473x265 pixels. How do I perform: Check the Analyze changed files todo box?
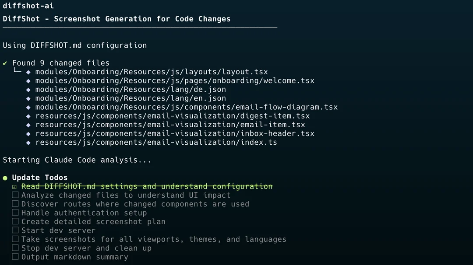point(15,195)
